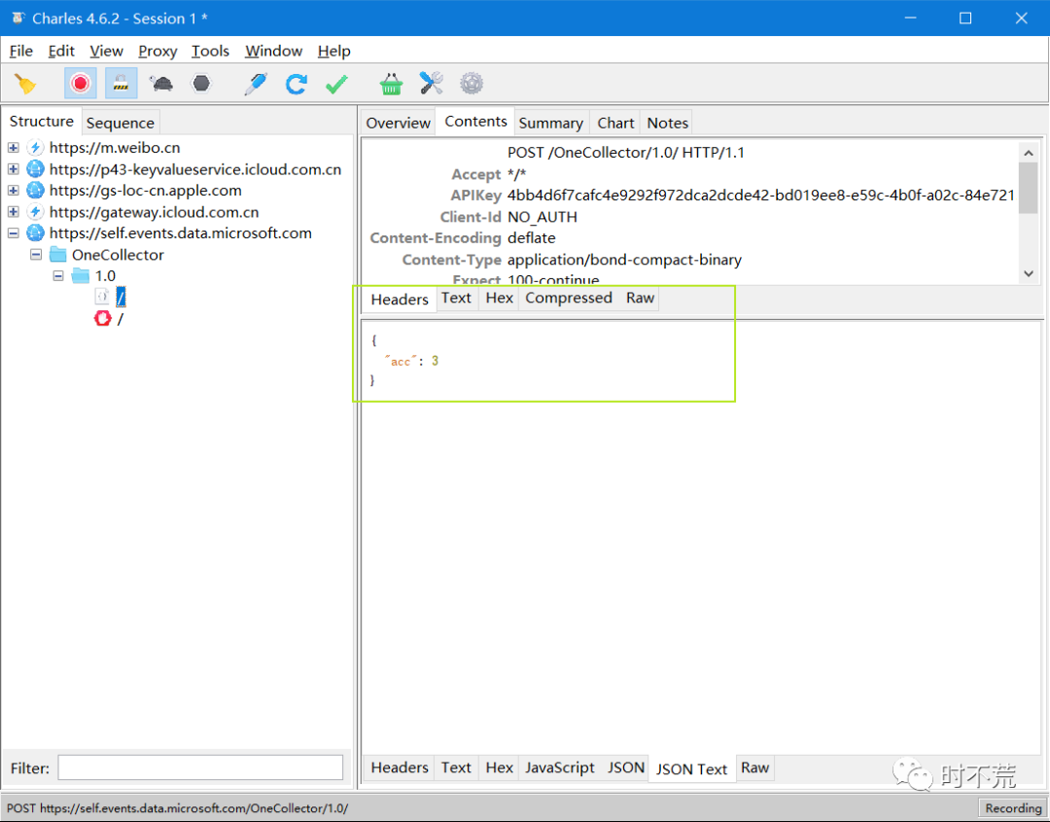1050x822 pixels.
Task: Toggle the red Recording button
Action: (x=81, y=84)
